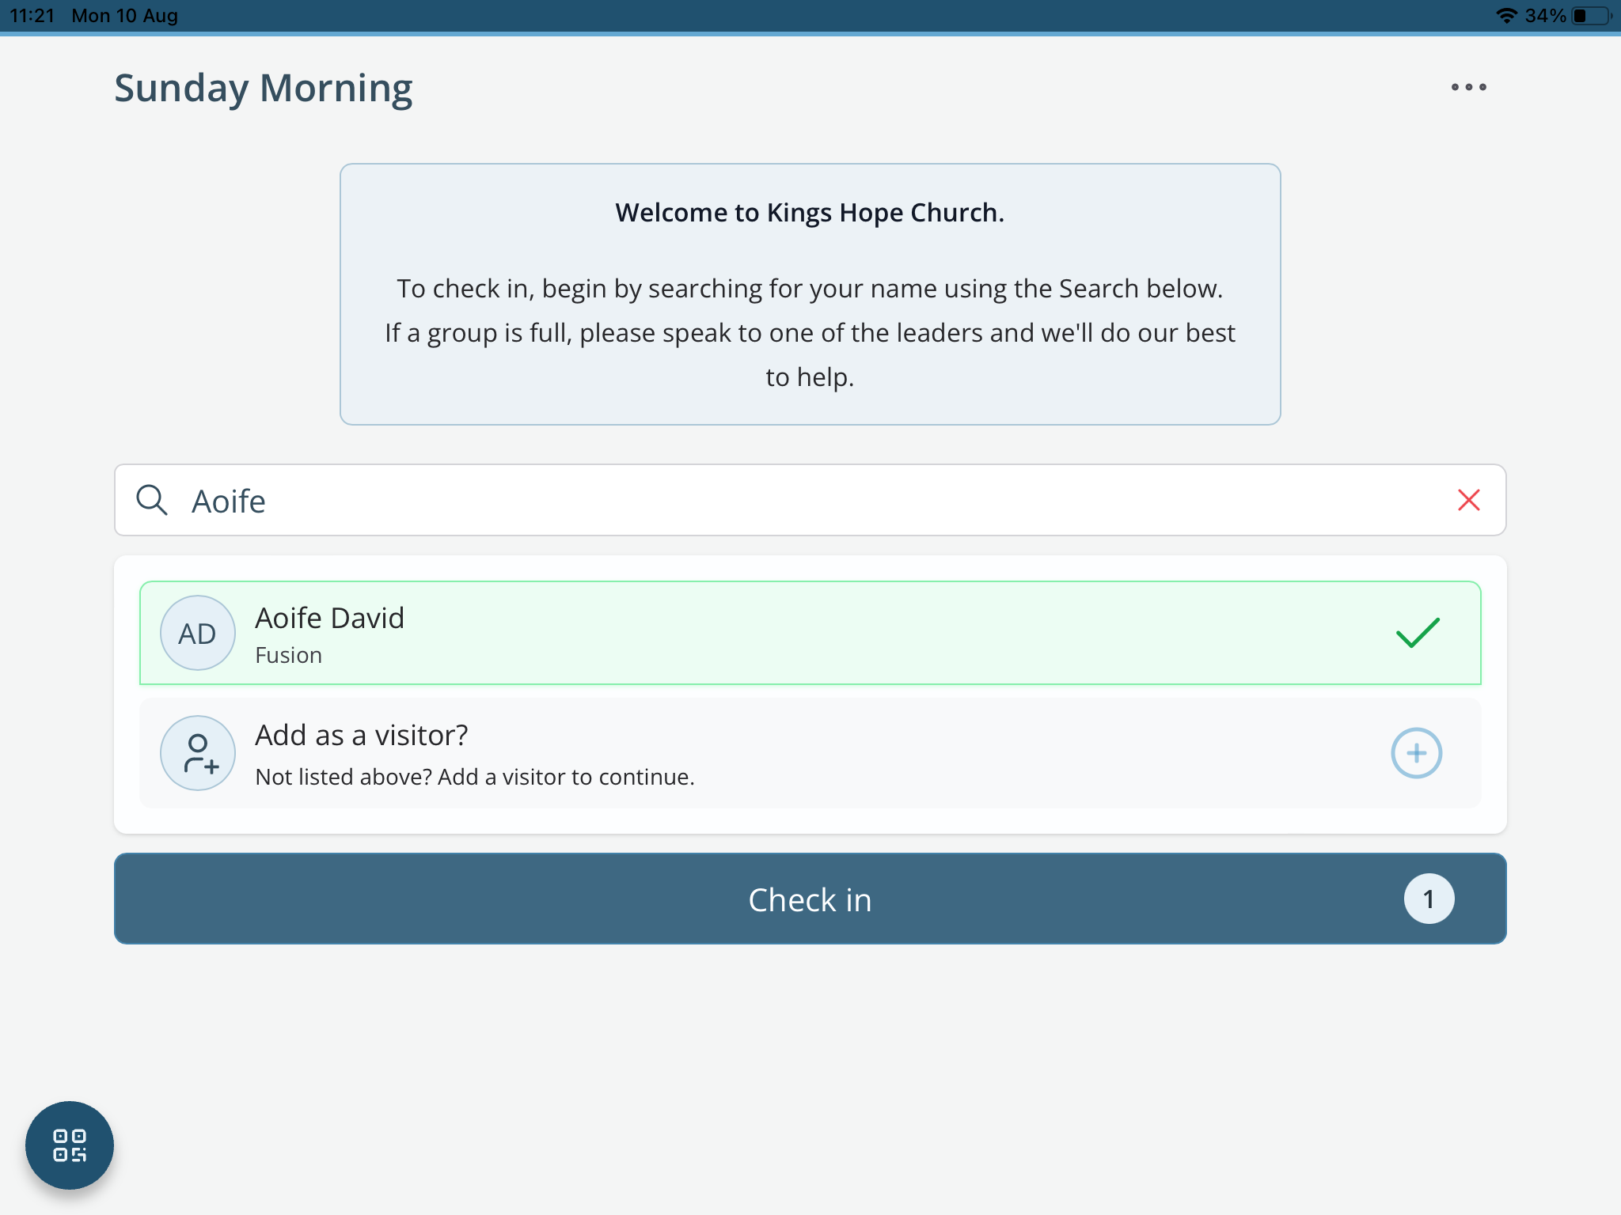This screenshot has width=1621, height=1215.
Task: Tap the Fusion group label under Aoife David
Action: (x=288, y=655)
